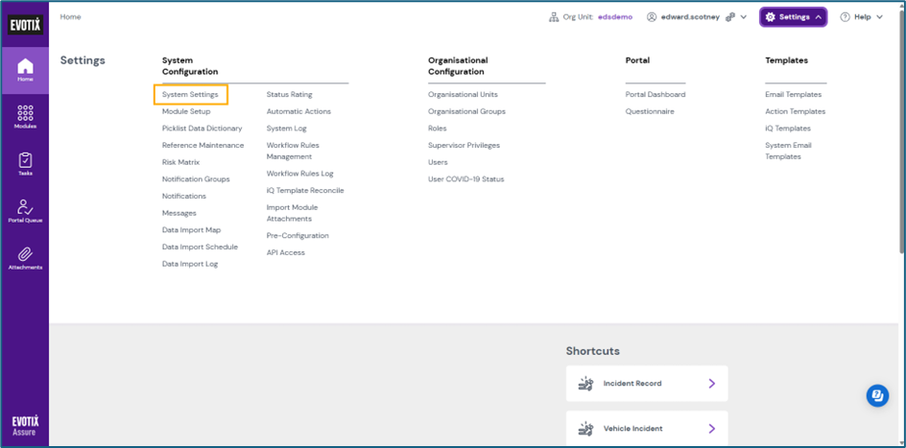This screenshot has width=906, height=448.
Task: Open the Incident Record shortcut
Action: pyautogui.click(x=646, y=384)
